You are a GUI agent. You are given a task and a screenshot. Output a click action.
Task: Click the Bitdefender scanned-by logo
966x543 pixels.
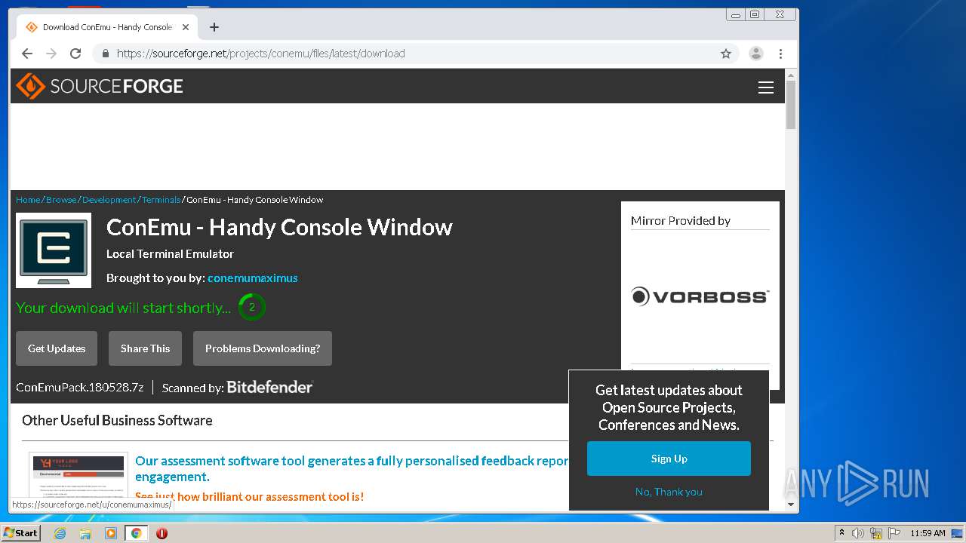(269, 387)
